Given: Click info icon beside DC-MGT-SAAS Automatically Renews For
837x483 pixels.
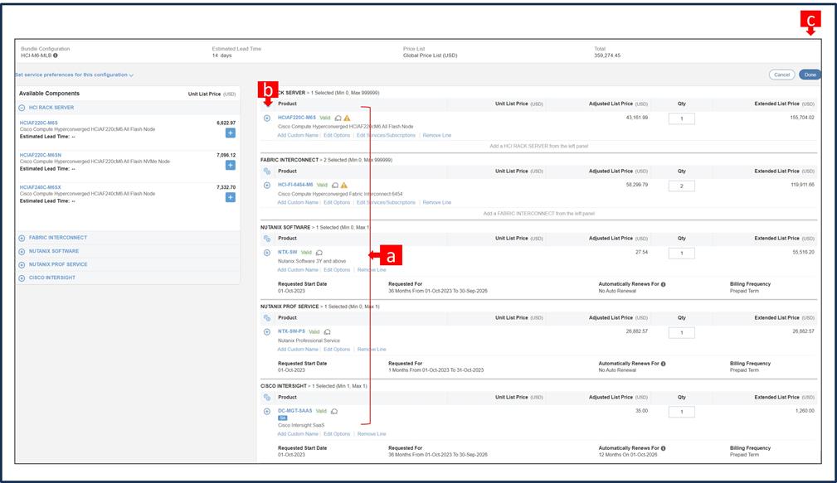Looking at the screenshot, I should (x=663, y=448).
